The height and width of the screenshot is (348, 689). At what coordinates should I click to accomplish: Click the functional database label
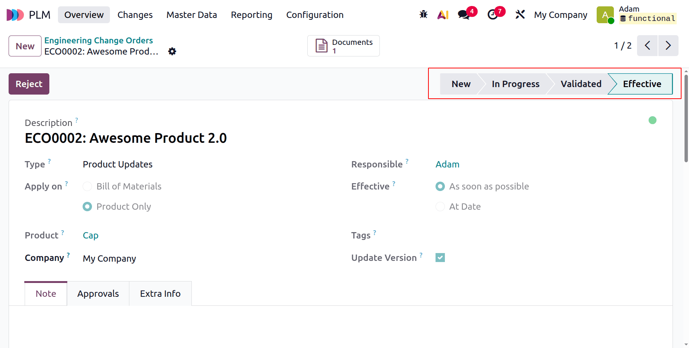pyautogui.click(x=648, y=18)
